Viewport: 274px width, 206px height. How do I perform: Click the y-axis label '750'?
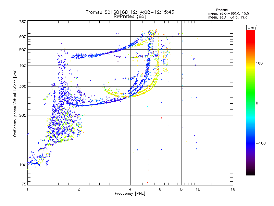click(23, 22)
